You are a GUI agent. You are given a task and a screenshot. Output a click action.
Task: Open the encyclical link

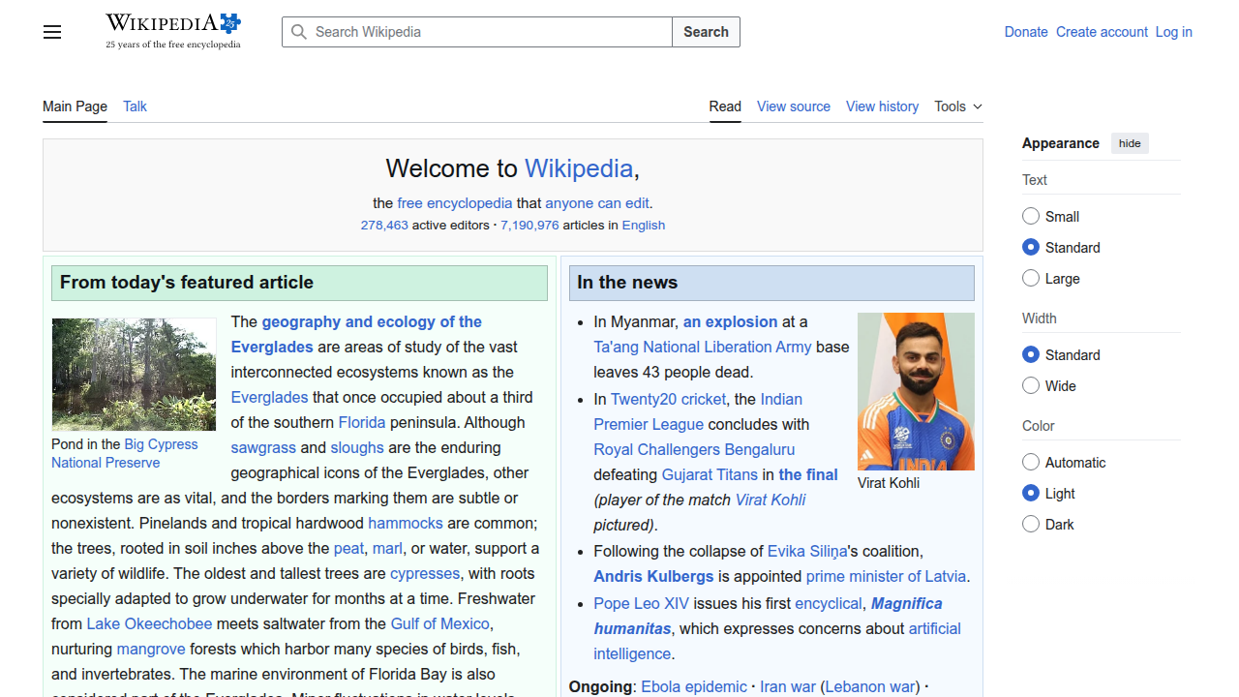tap(828, 603)
